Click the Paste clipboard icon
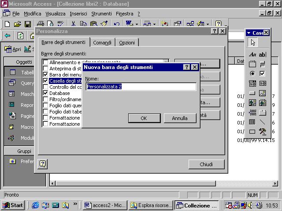 (93, 24)
